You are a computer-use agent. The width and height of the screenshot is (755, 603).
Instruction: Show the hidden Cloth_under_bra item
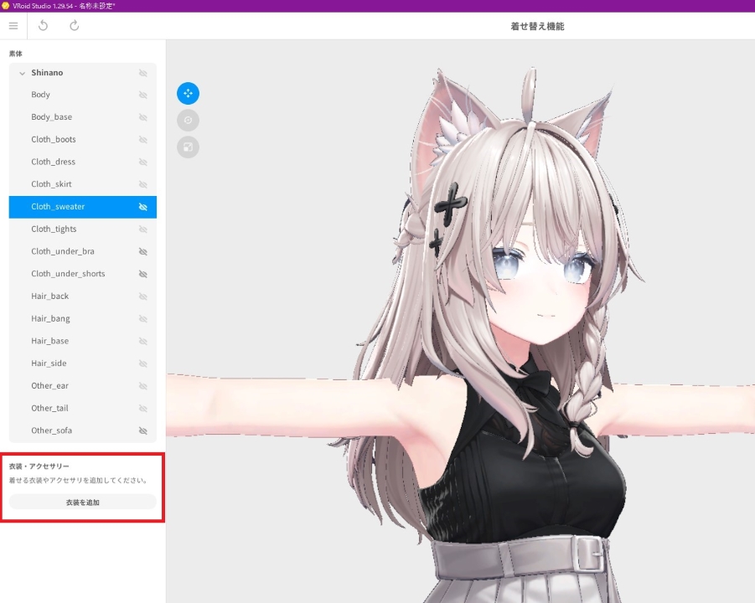point(143,252)
